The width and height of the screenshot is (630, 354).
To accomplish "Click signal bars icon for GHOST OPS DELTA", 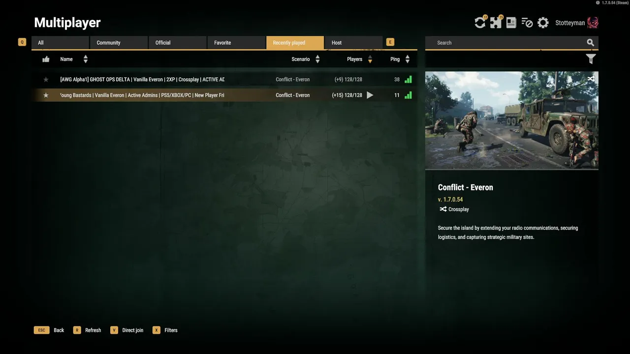I will (x=408, y=79).
